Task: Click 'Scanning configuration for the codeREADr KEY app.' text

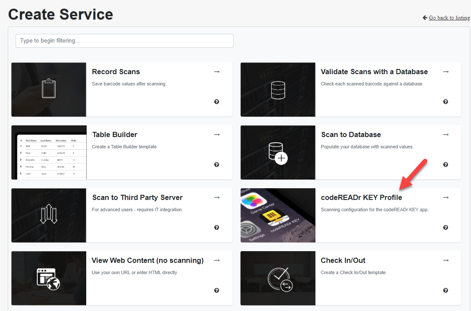Action: (374, 210)
